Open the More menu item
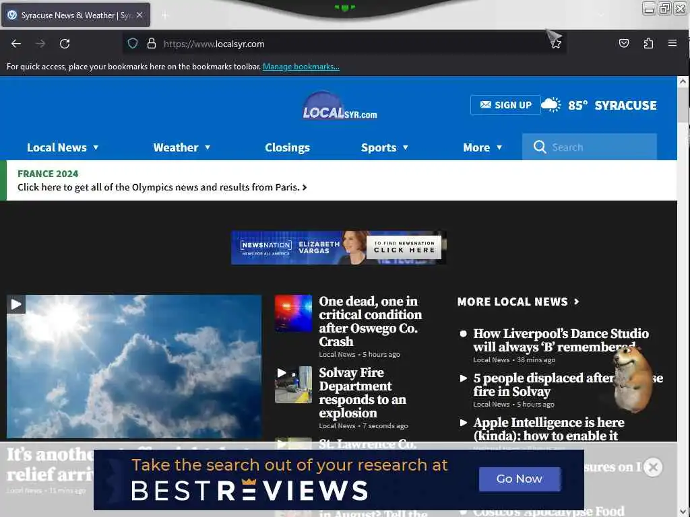The width and height of the screenshot is (690, 517). coord(476,147)
